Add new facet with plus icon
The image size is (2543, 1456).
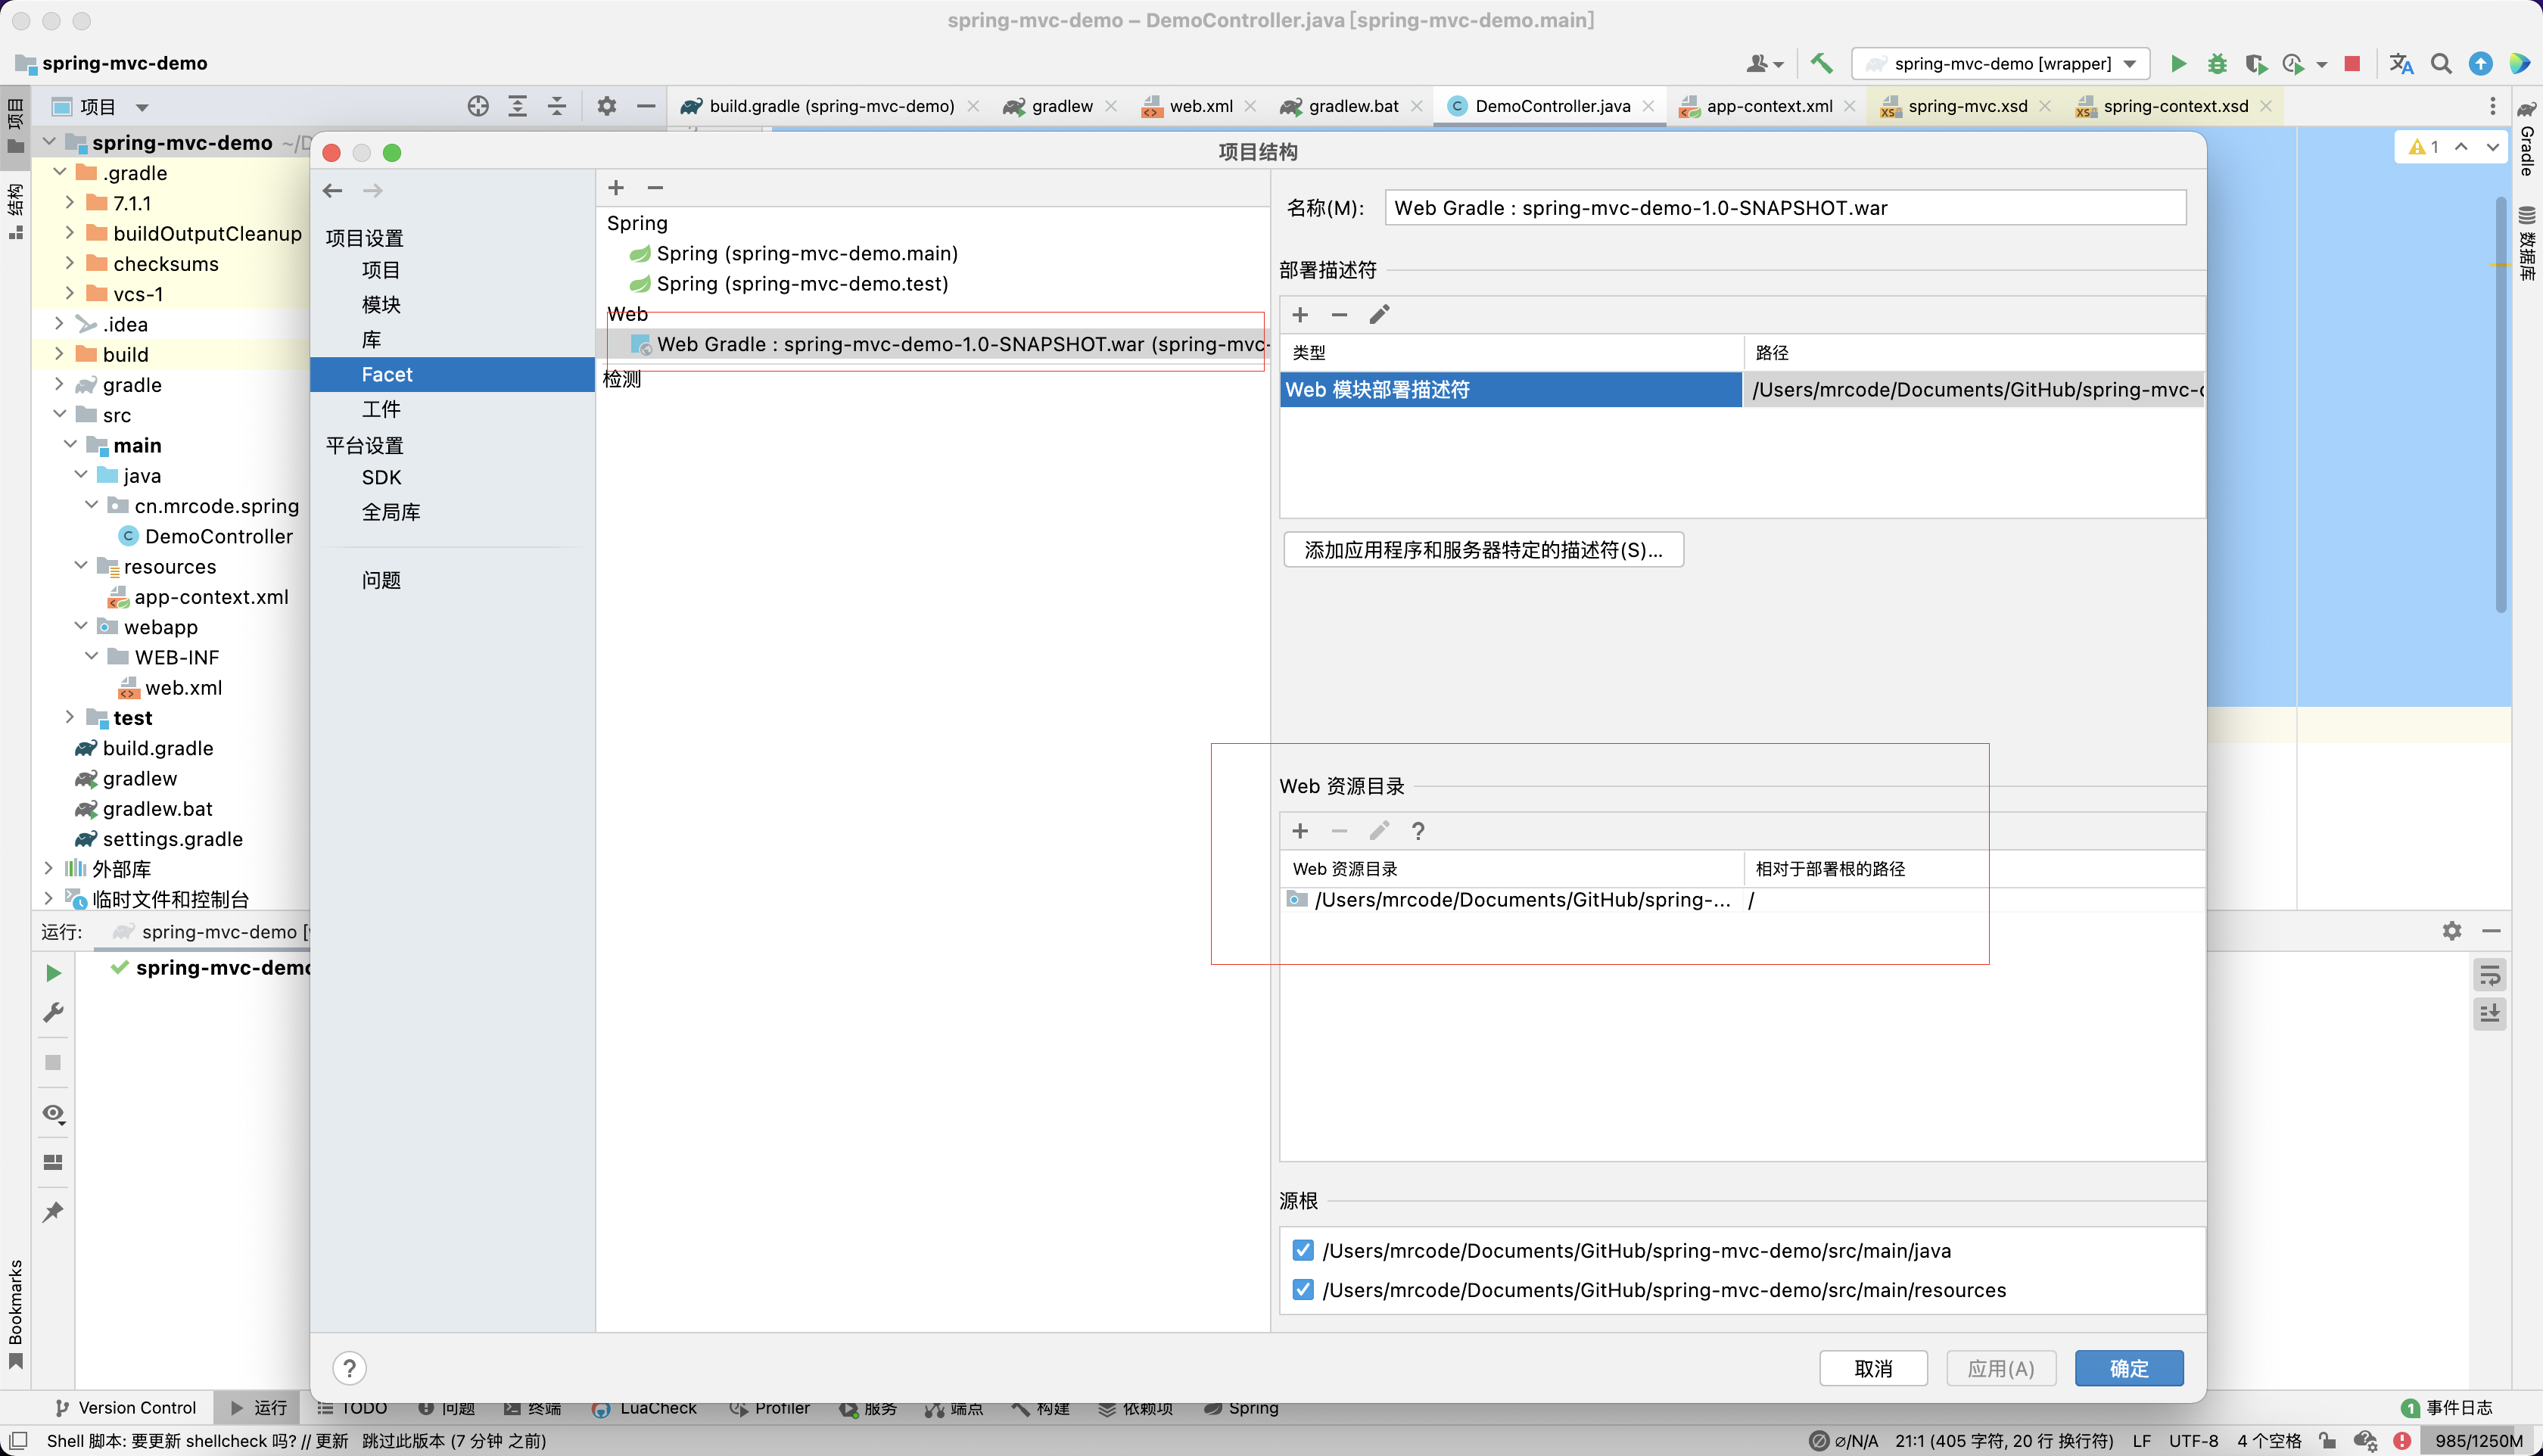coord(616,188)
